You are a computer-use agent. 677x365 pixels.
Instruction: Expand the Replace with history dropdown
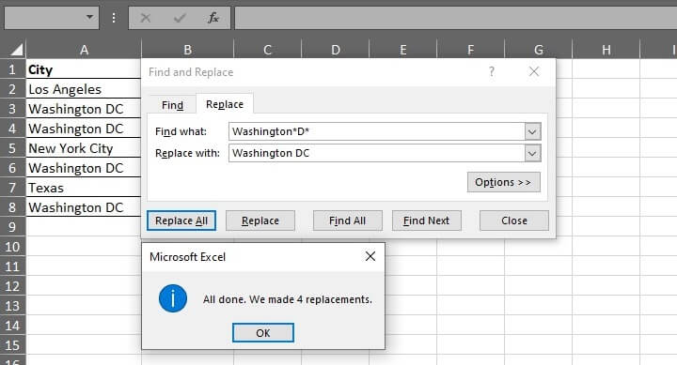(x=532, y=153)
